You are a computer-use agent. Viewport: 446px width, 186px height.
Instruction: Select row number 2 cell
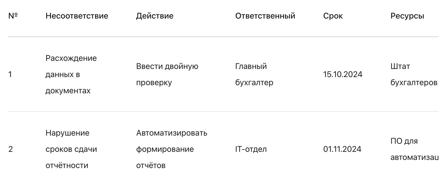(10, 149)
